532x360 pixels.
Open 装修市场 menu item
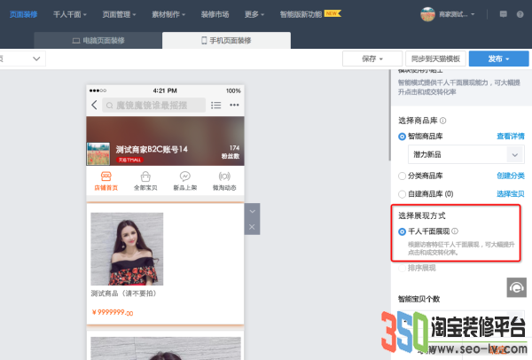click(x=215, y=14)
